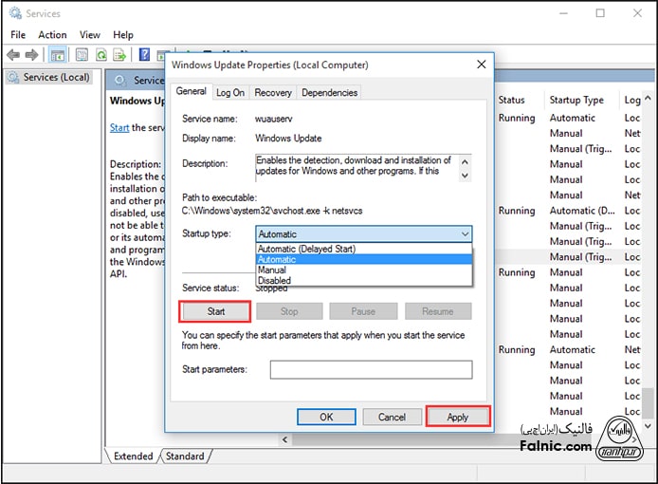Click the Back arrow toolbar icon
Screen dimensions: 658x484
click(x=14, y=55)
